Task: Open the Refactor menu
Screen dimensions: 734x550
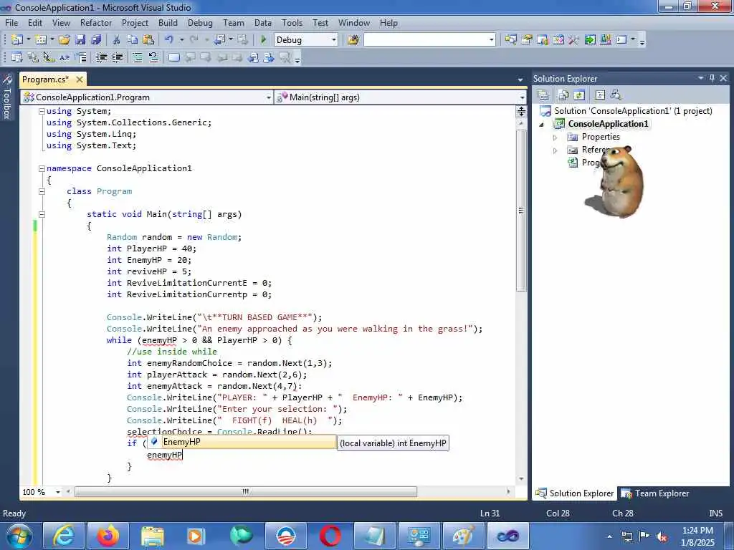Action: coord(96,22)
